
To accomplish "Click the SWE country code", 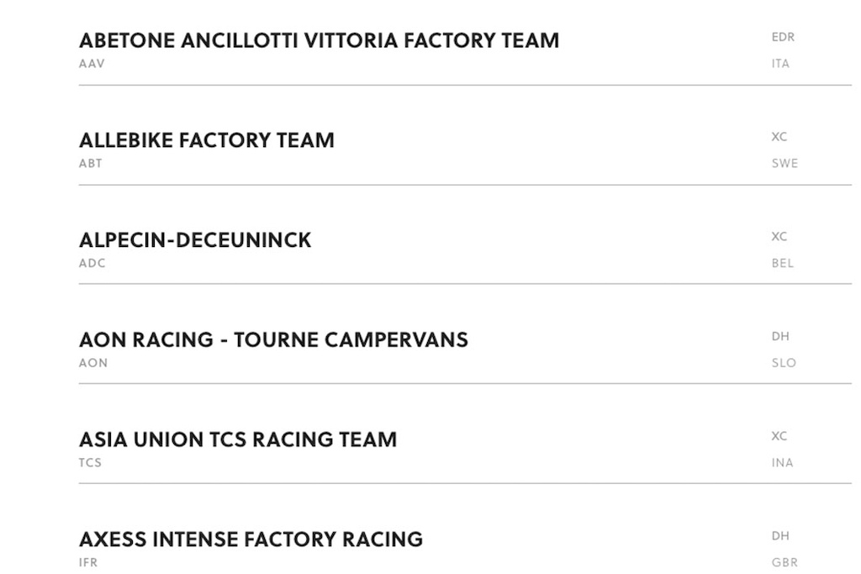I will [x=784, y=164].
